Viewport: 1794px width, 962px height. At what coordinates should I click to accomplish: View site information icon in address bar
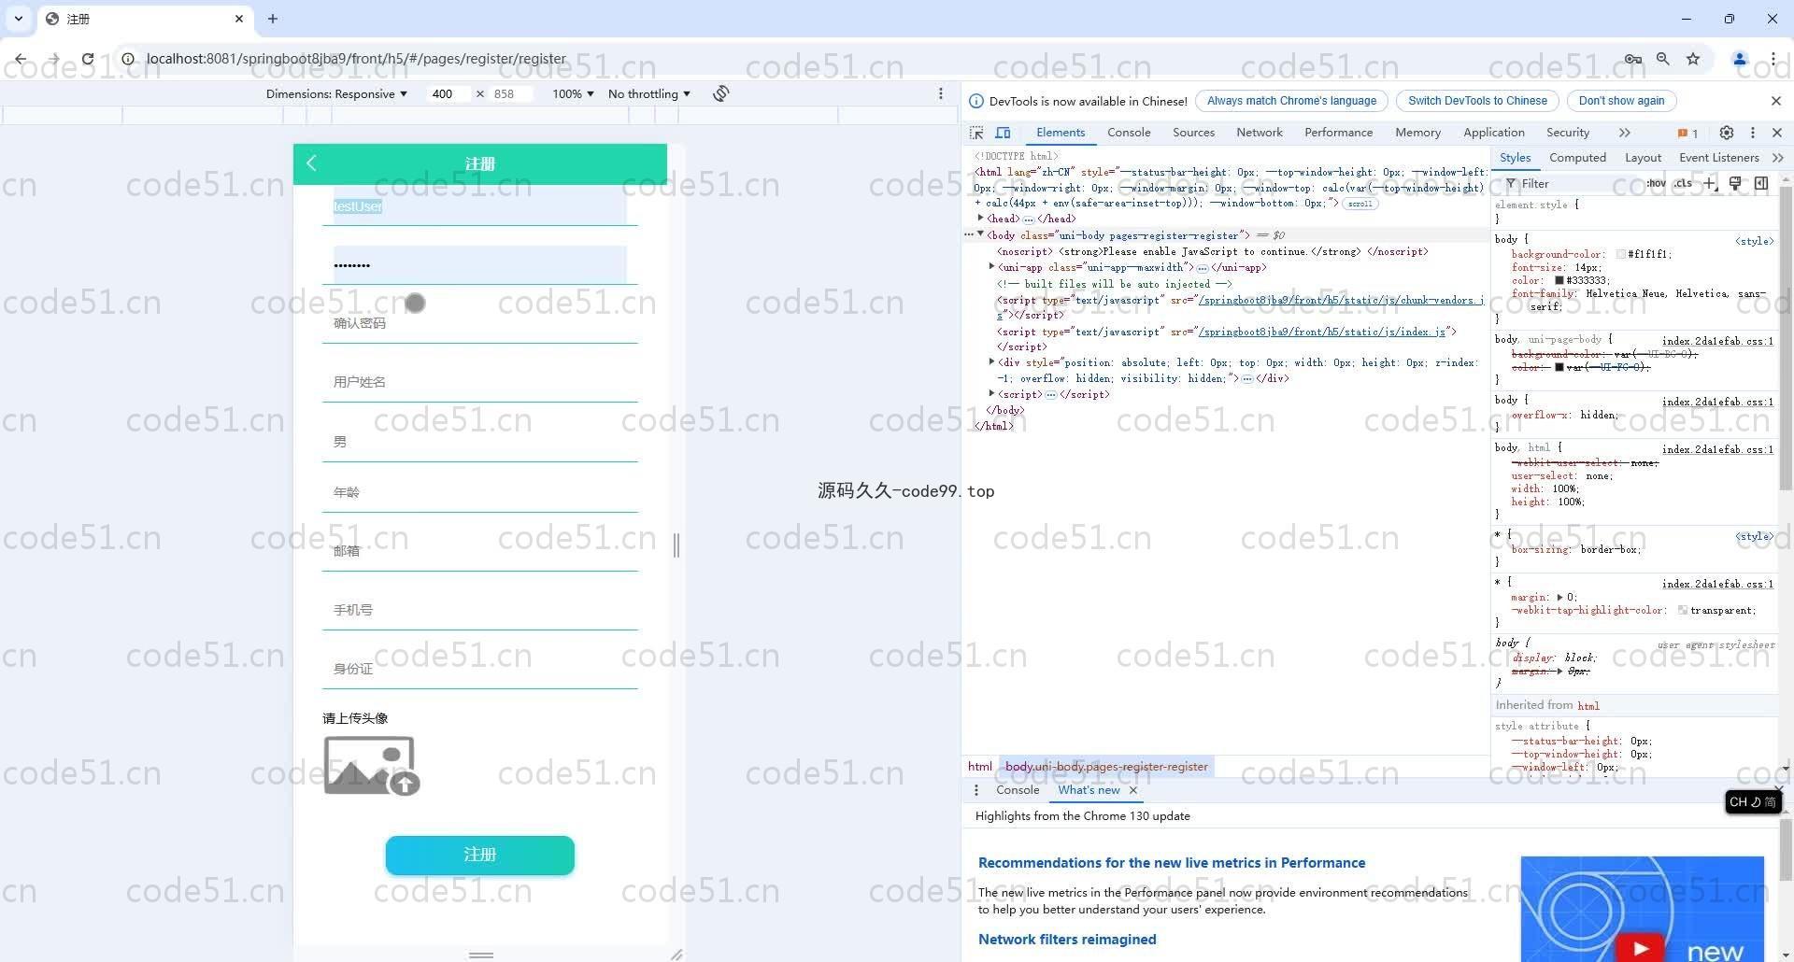pyautogui.click(x=128, y=59)
